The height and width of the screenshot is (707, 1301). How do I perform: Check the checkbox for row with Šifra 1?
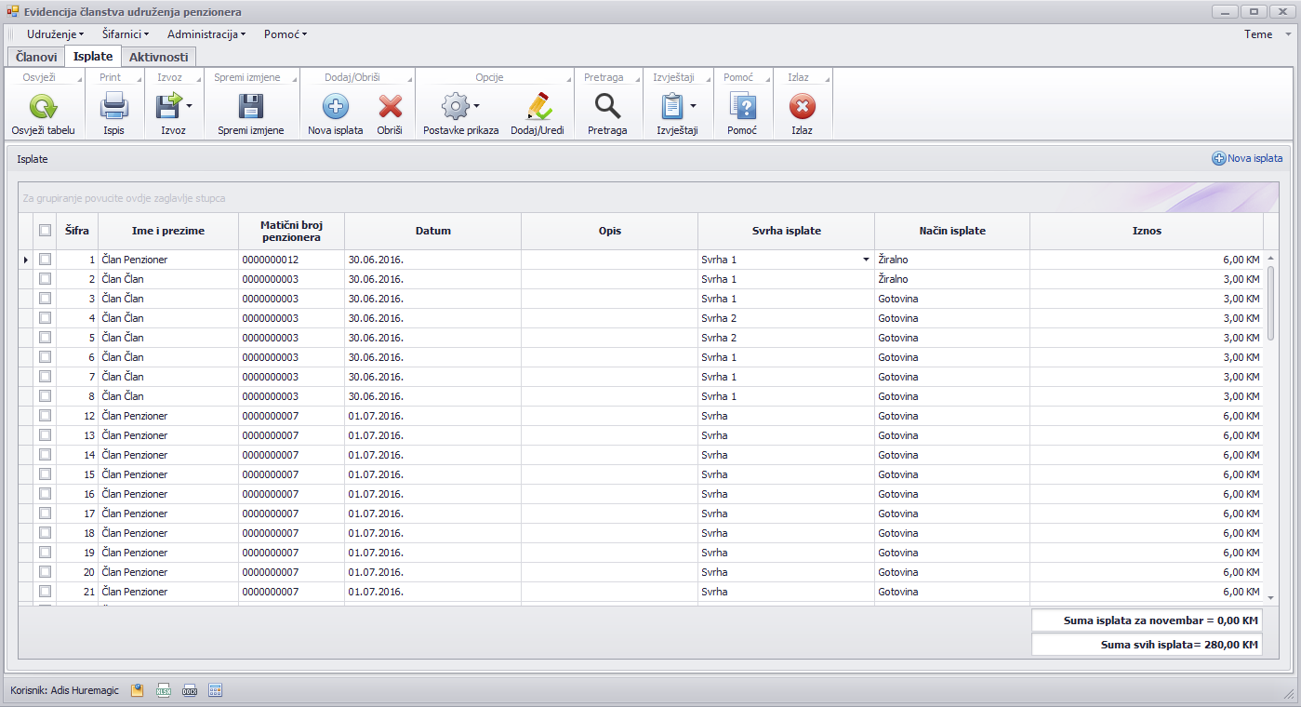point(45,260)
